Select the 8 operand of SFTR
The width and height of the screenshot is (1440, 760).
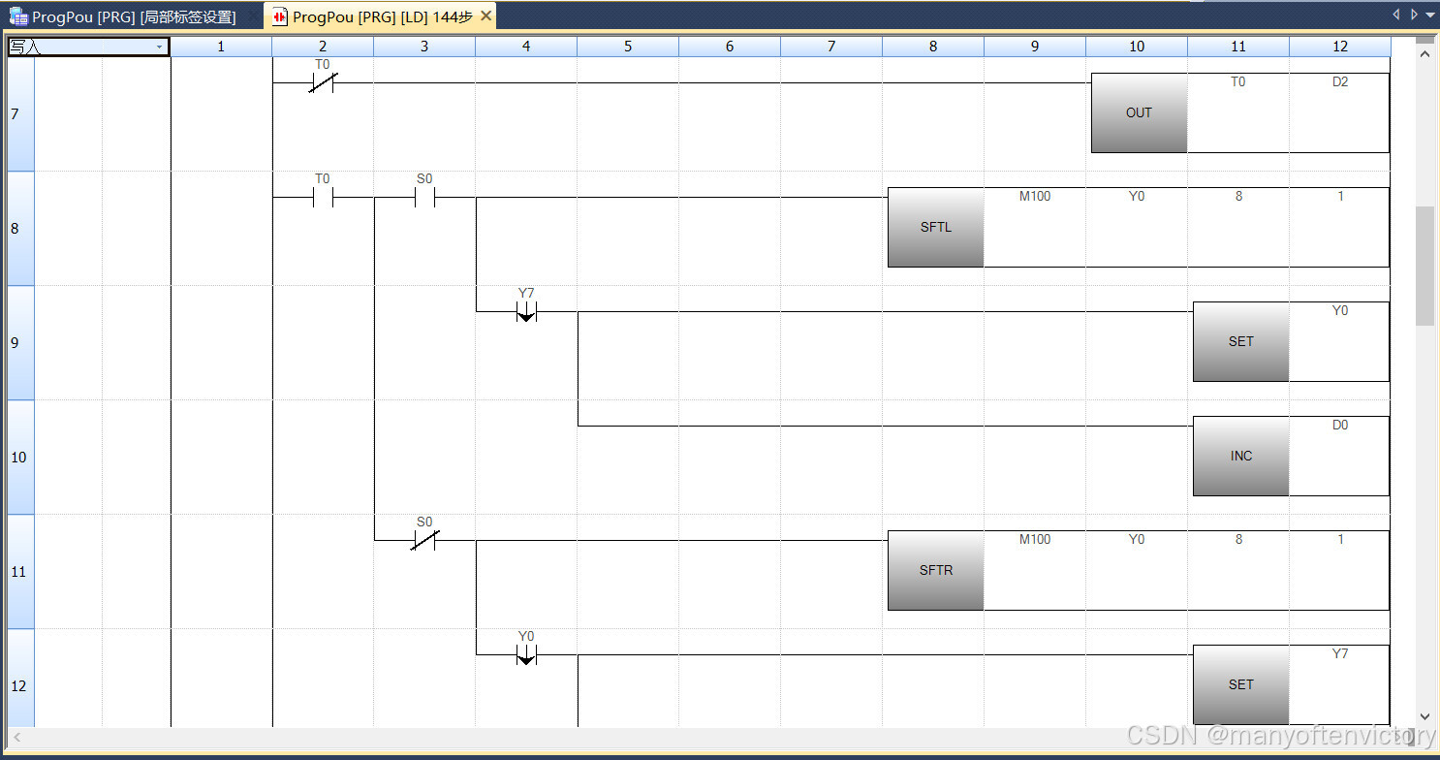point(1238,540)
